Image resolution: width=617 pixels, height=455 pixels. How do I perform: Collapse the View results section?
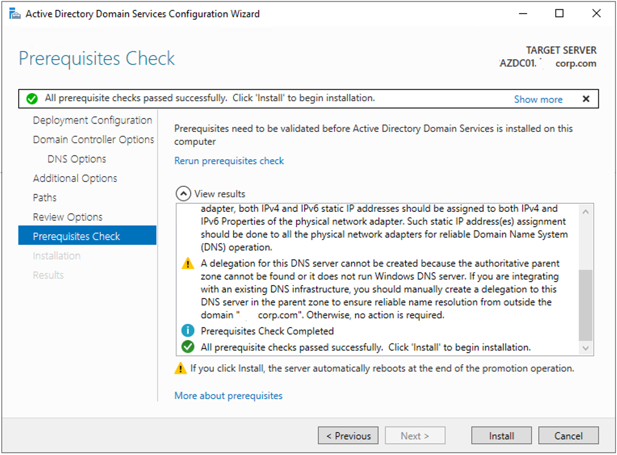[183, 194]
